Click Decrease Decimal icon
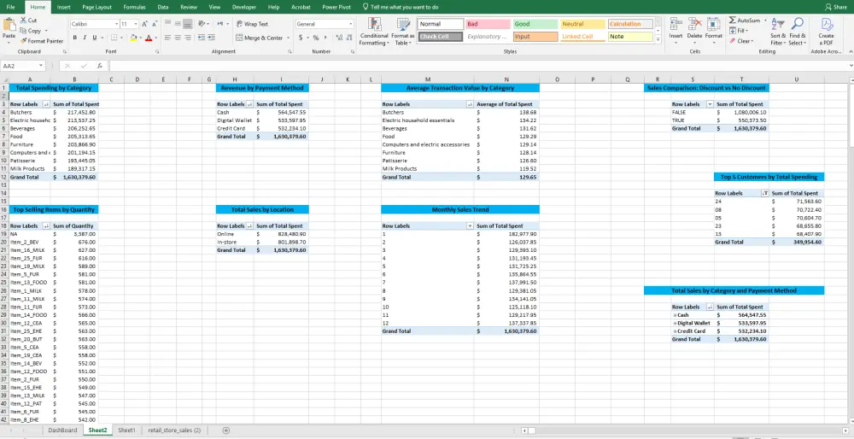 pyautogui.click(x=349, y=38)
